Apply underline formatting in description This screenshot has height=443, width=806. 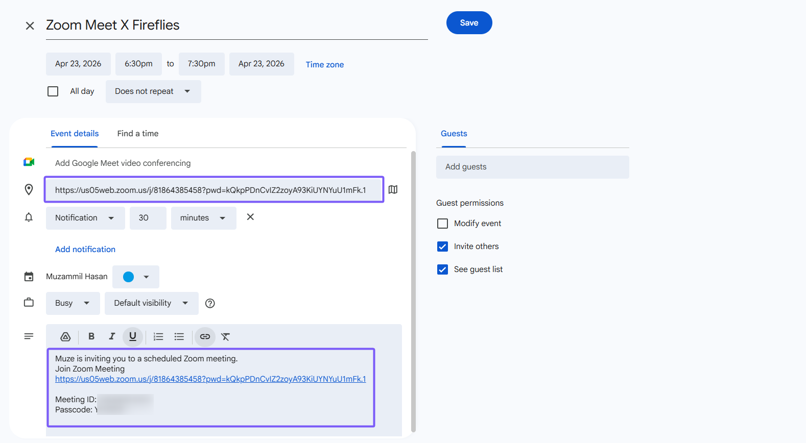point(133,336)
